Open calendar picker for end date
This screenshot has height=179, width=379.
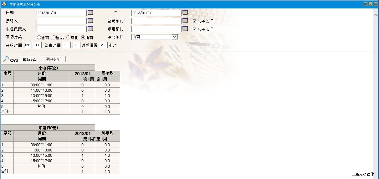(x=185, y=13)
